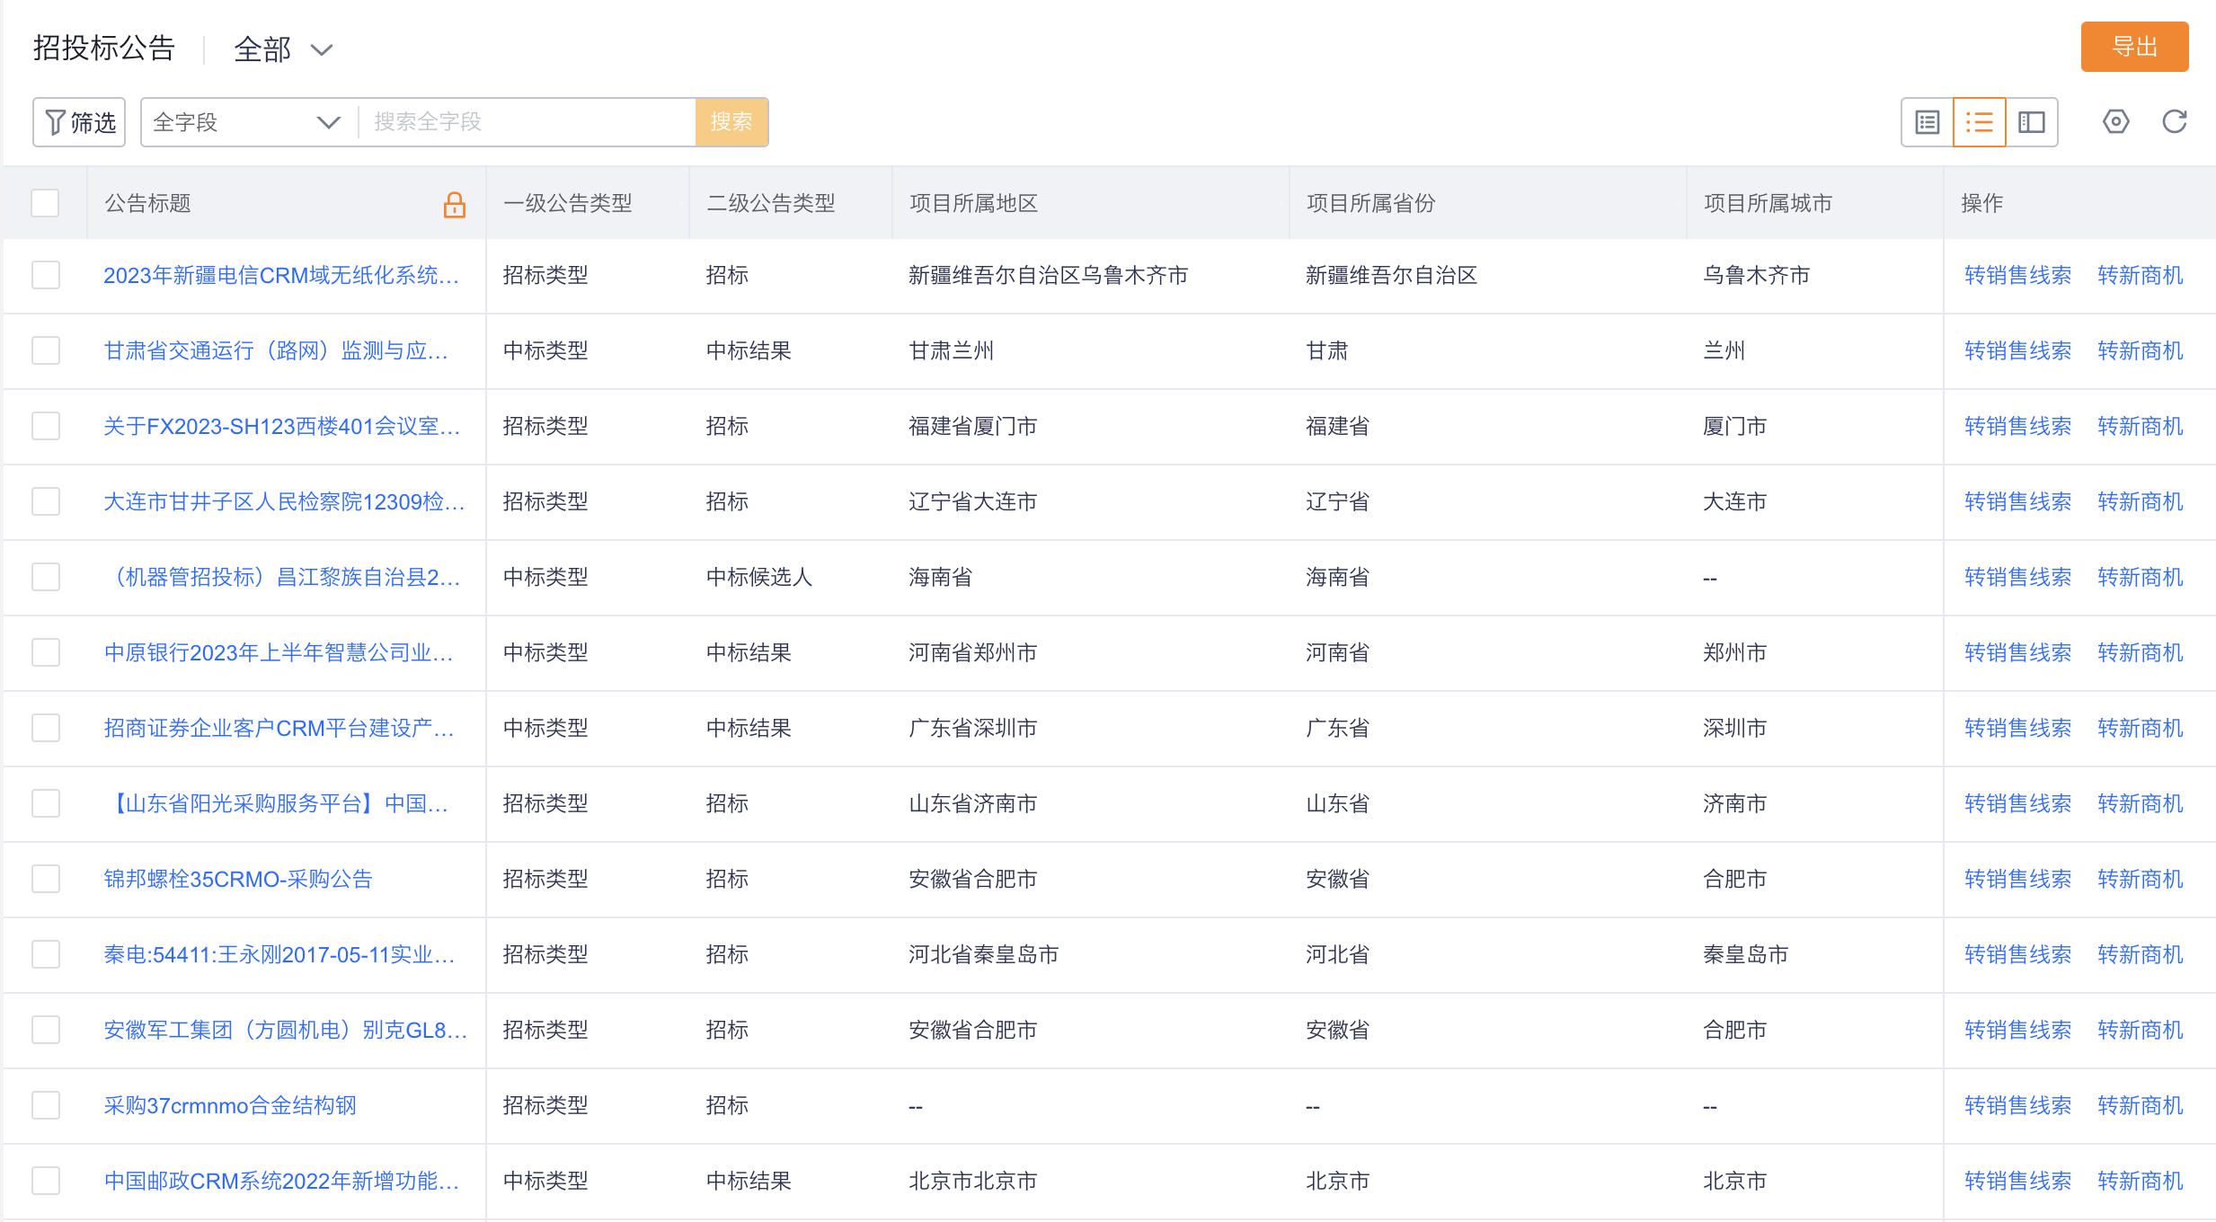Check the row 2023年新疆电信CRM域无纸化系统
This screenshot has width=2216, height=1222.
coord(45,275)
